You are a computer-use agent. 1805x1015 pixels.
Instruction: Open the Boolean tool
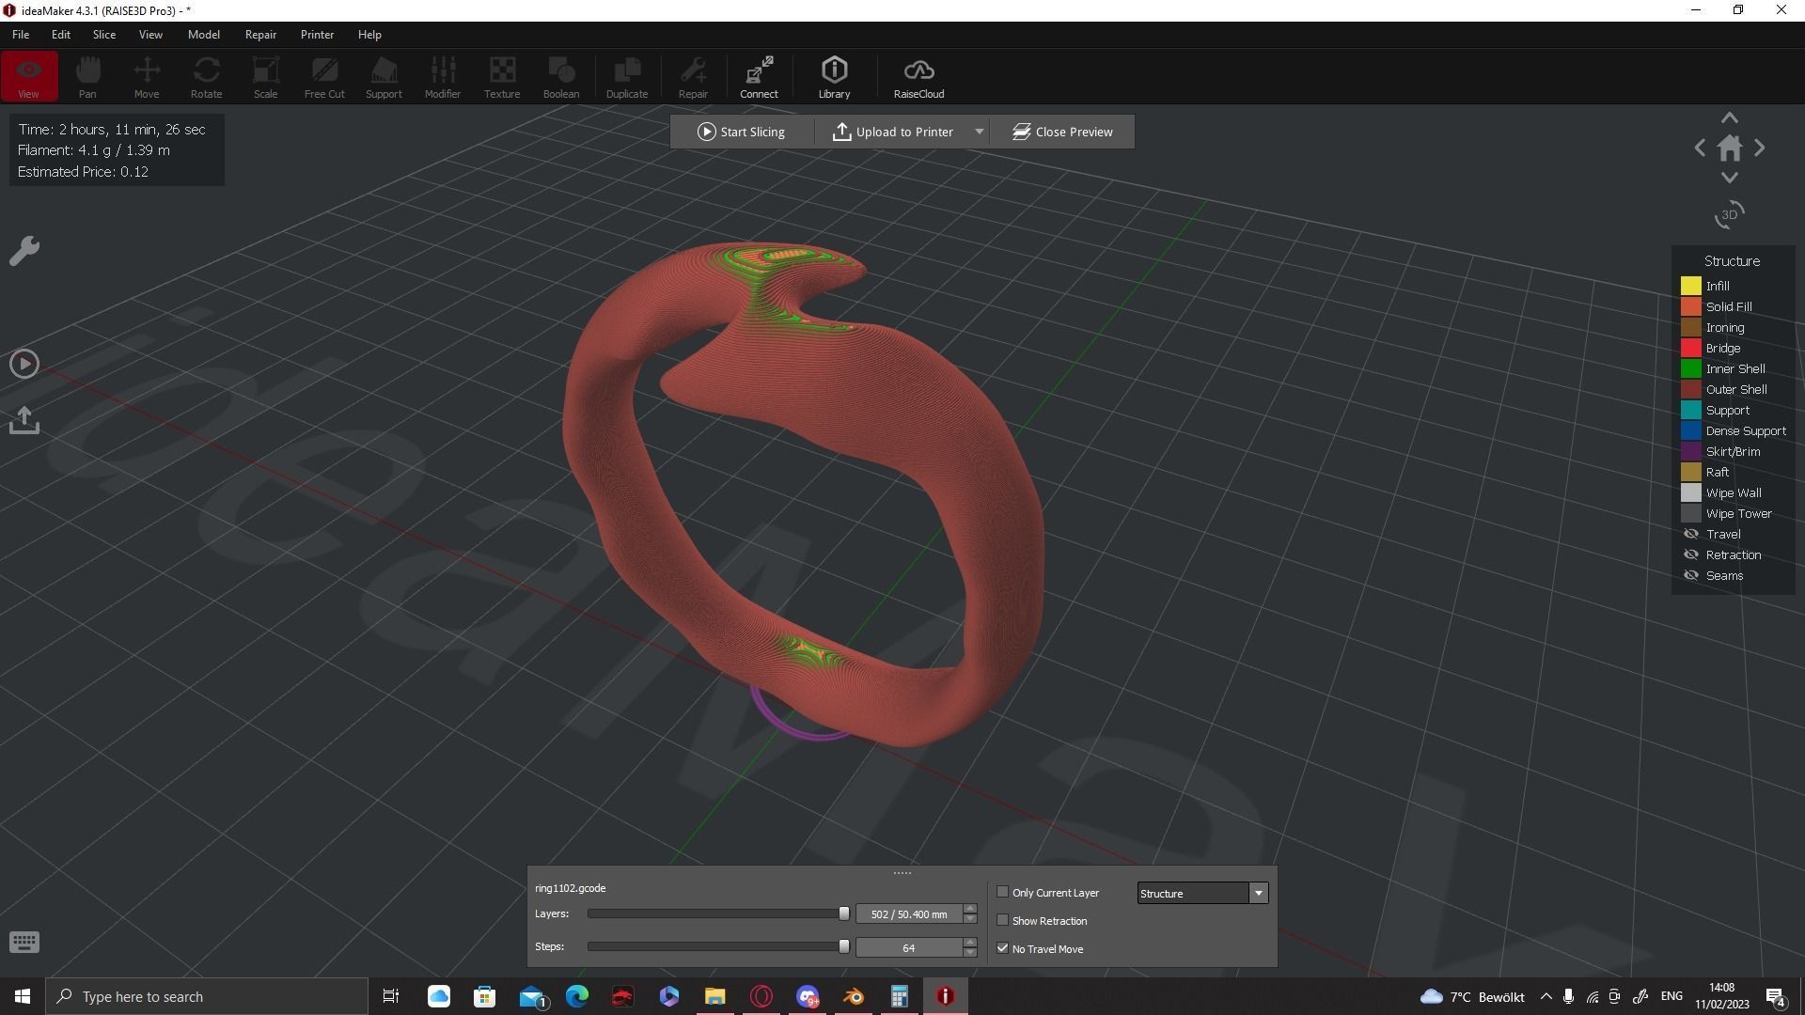(561, 76)
